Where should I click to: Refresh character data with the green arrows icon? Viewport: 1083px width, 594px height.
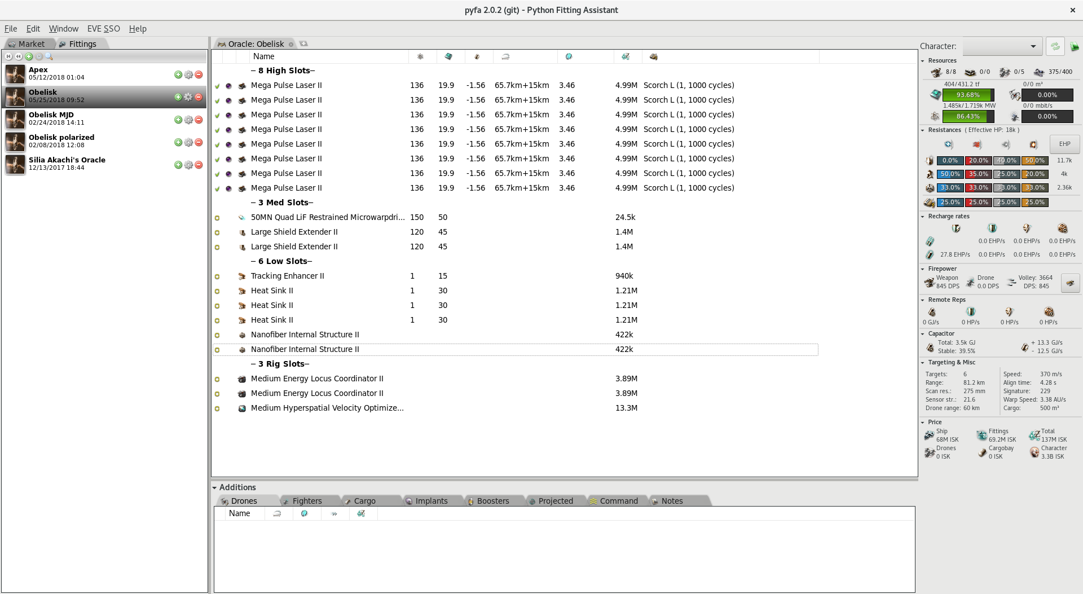(x=1055, y=46)
